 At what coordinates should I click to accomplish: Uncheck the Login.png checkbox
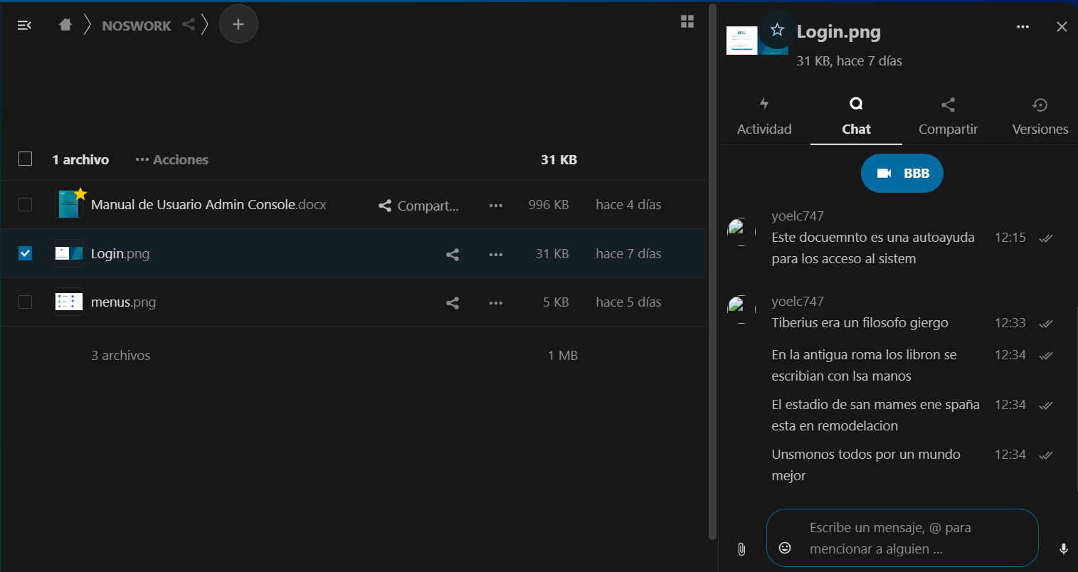coord(25,253)
